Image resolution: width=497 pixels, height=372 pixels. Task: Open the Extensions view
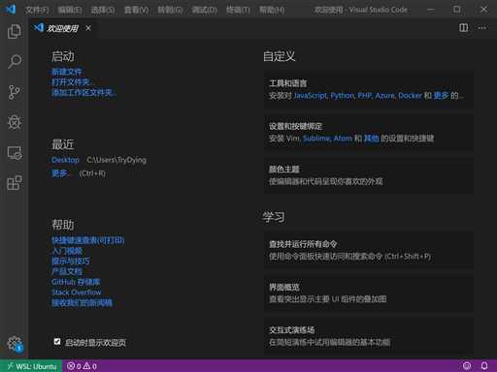(x=15, y=183)
